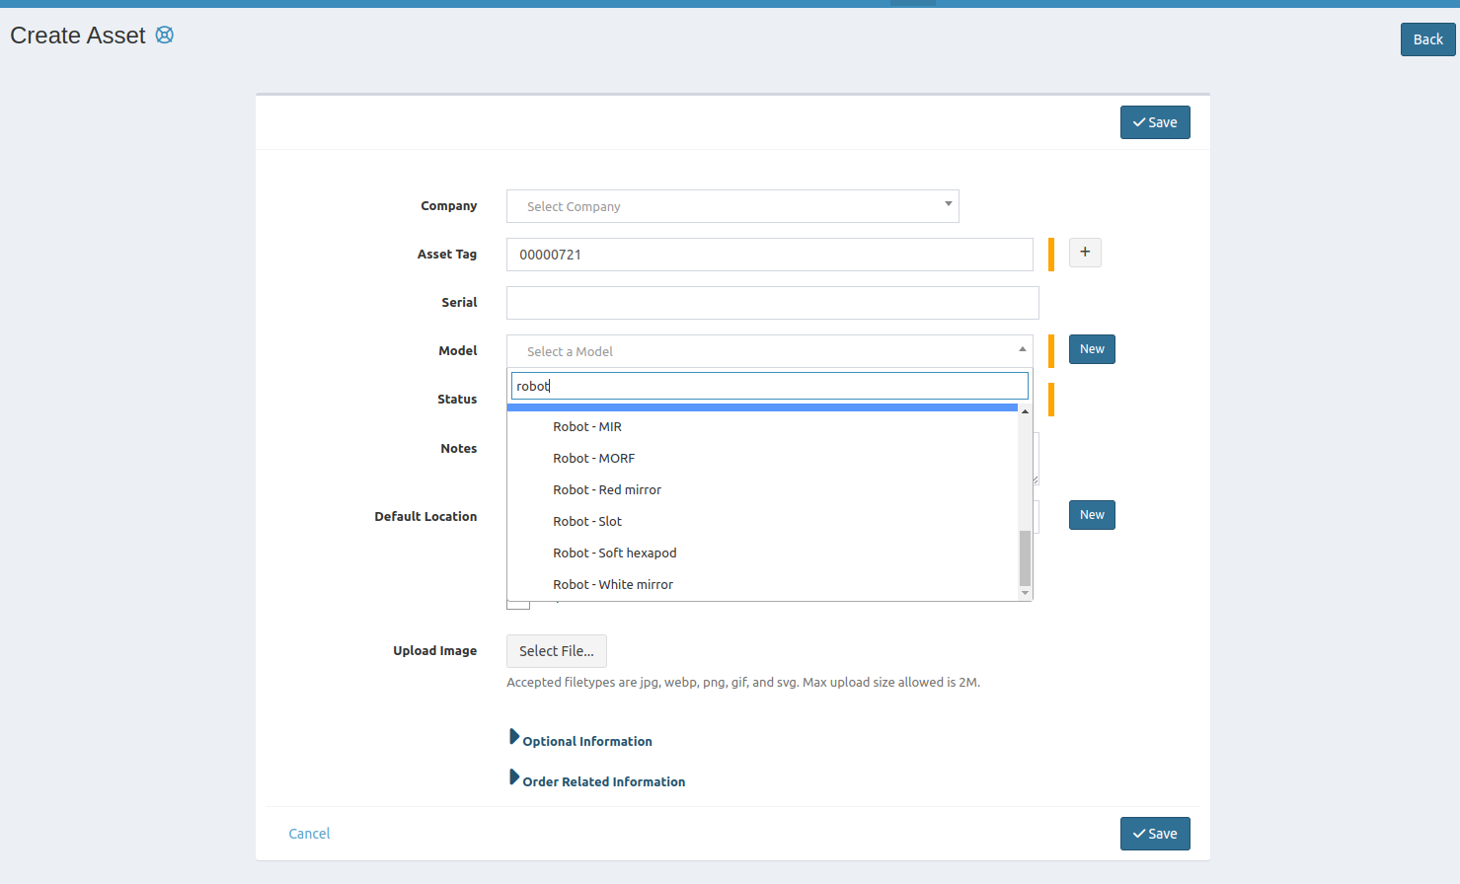
Task: Click the Back button at top right
Action: click(1427, 38)
